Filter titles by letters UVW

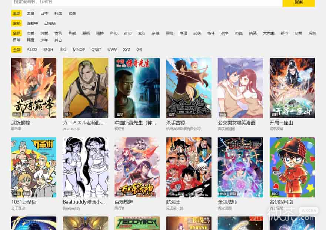(112, 50)
